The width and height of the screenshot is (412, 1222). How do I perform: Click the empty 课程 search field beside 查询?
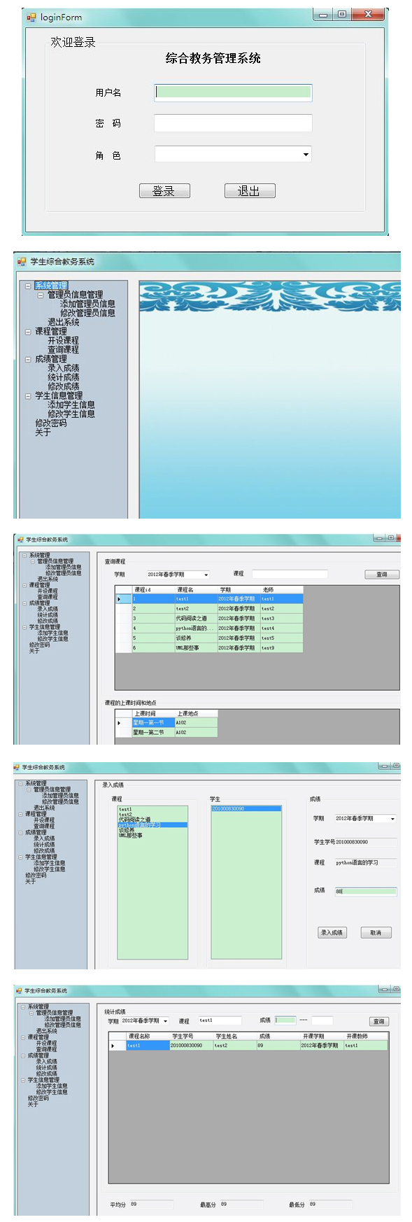290,574
